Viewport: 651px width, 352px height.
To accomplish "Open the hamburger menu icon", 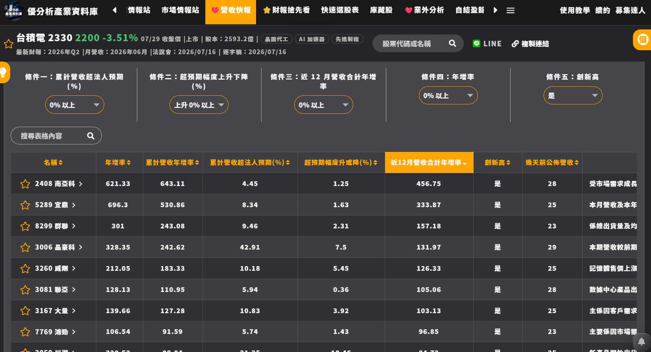I will coord(511,11).
